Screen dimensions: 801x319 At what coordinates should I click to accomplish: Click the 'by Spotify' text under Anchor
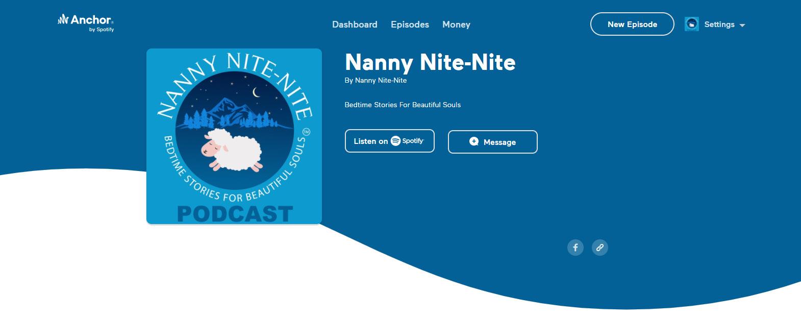tap(102, 30)
